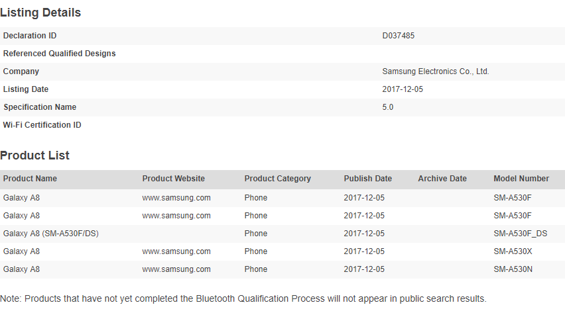Sort by the Publish Date column header
The width and height of the screenshot is (565, 311).
click(x=367, y=179)
